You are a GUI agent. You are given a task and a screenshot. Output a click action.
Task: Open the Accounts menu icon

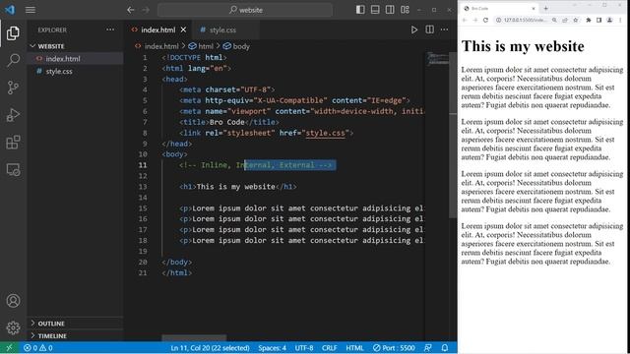tap(13, 301)
